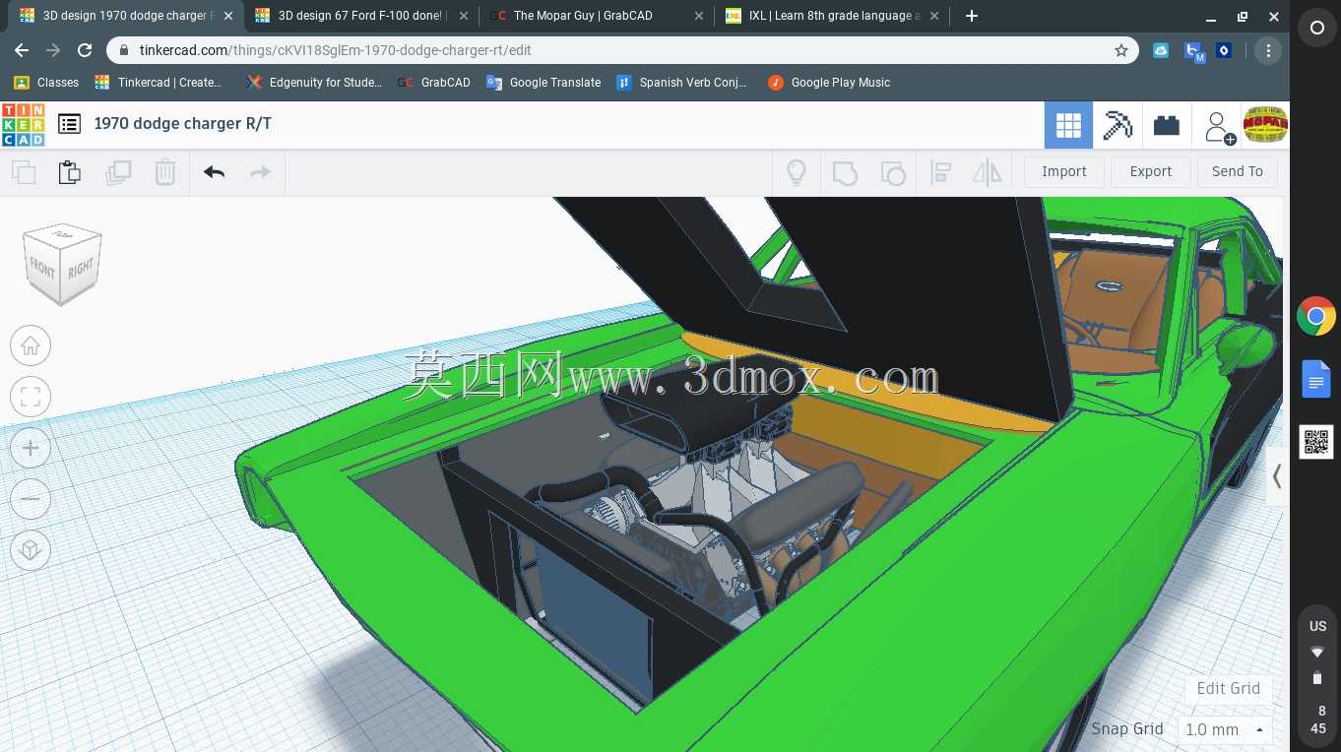Click the view cube FRONT face
The width and height of the screenshot is (1341, 752).
point(42,269)
